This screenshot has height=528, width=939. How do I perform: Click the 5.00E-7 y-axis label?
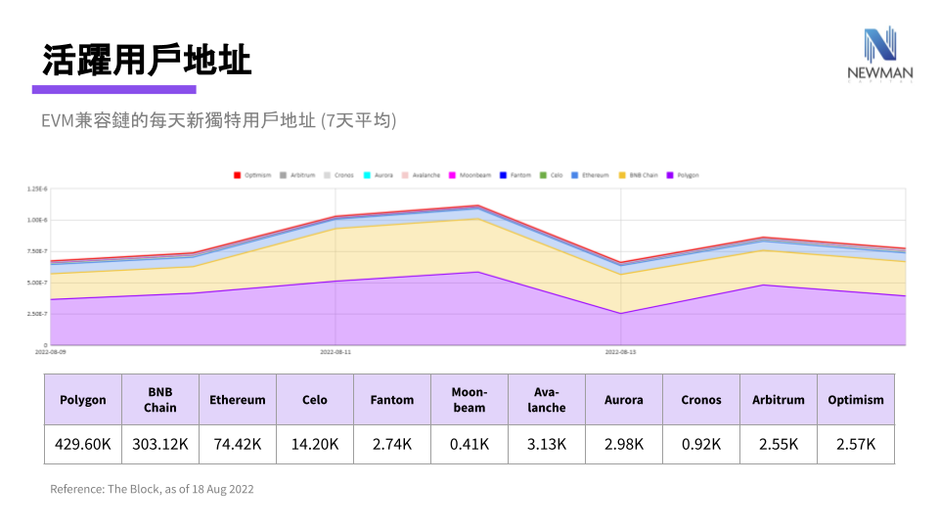37,283
